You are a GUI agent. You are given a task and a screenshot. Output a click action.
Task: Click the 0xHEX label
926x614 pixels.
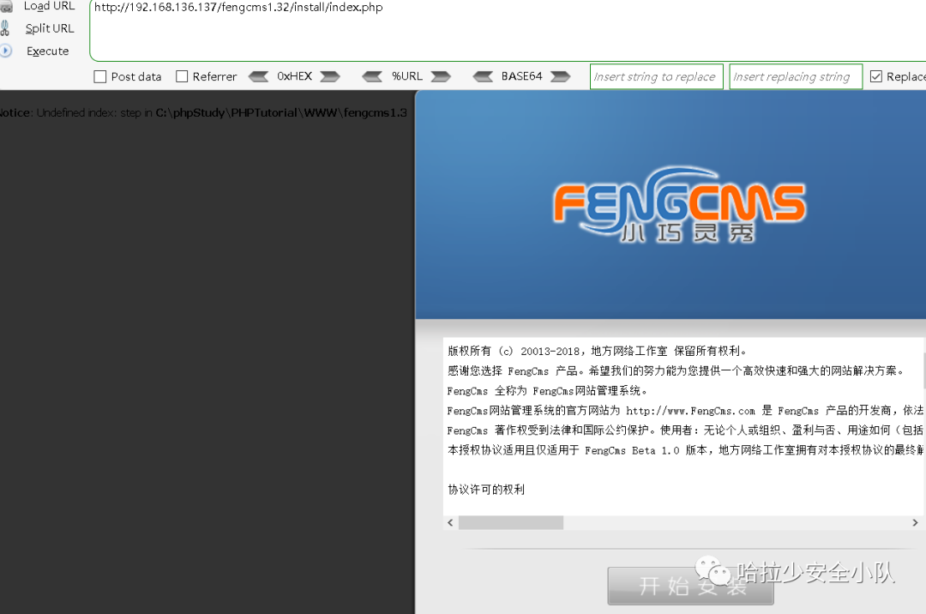(295, 76)
